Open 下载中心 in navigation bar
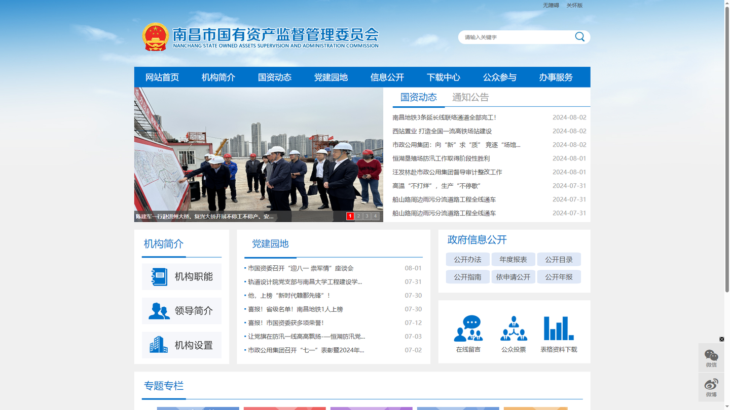Viewport: 730px width, 410px height. point(444,77)
